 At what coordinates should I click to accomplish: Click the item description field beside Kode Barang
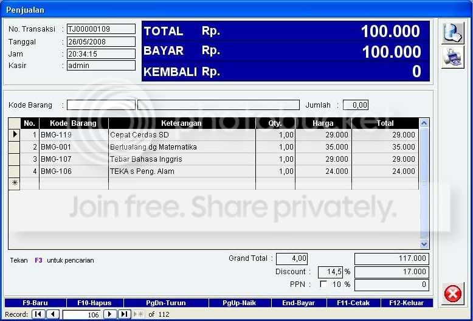[218, 105]
